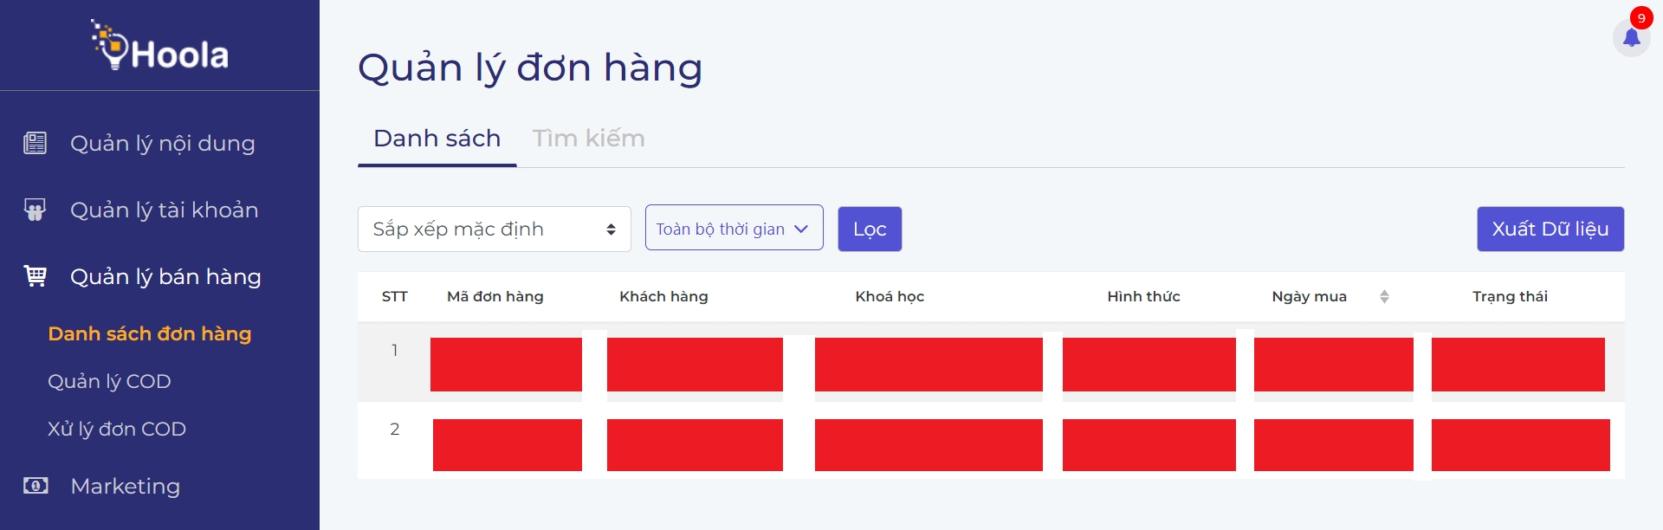Open the notification bell
Viewport: 1663px width, 530px height.
[1631, 38]
